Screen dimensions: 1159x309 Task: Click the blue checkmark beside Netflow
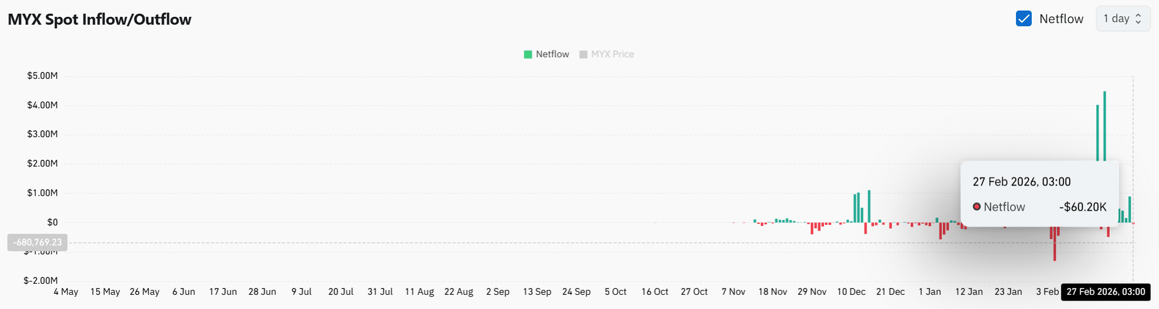point(1023,18)
